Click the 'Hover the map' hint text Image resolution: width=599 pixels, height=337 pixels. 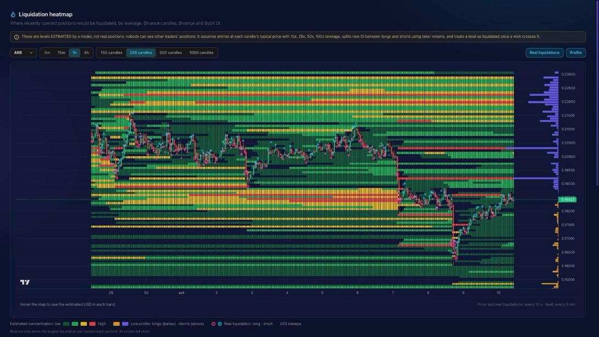pos(68,305)
